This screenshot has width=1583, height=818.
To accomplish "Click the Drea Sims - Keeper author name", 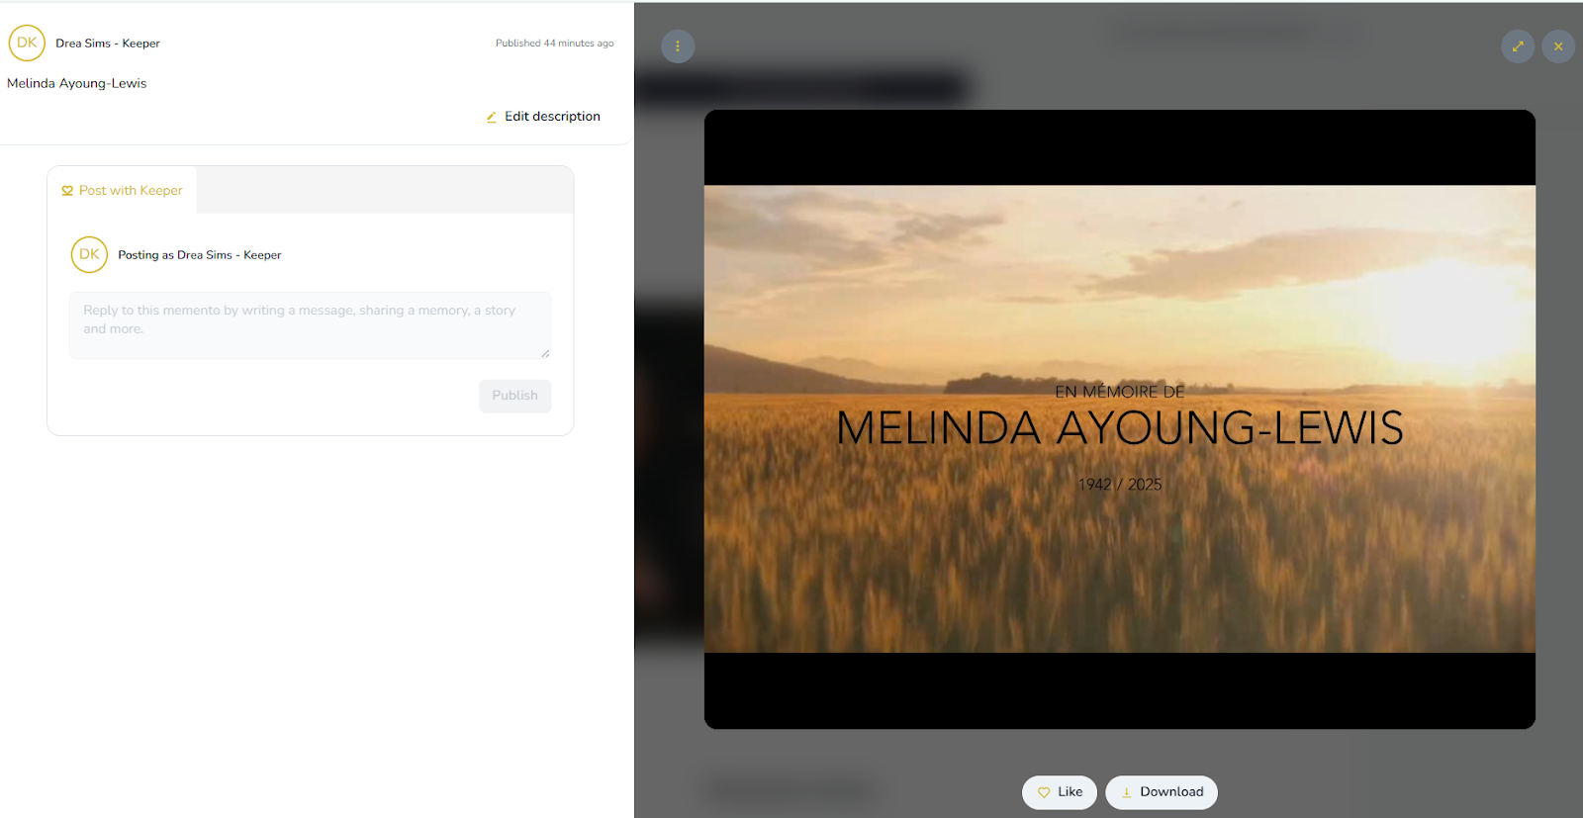I will pyautogui.click(x=108, y=44).
